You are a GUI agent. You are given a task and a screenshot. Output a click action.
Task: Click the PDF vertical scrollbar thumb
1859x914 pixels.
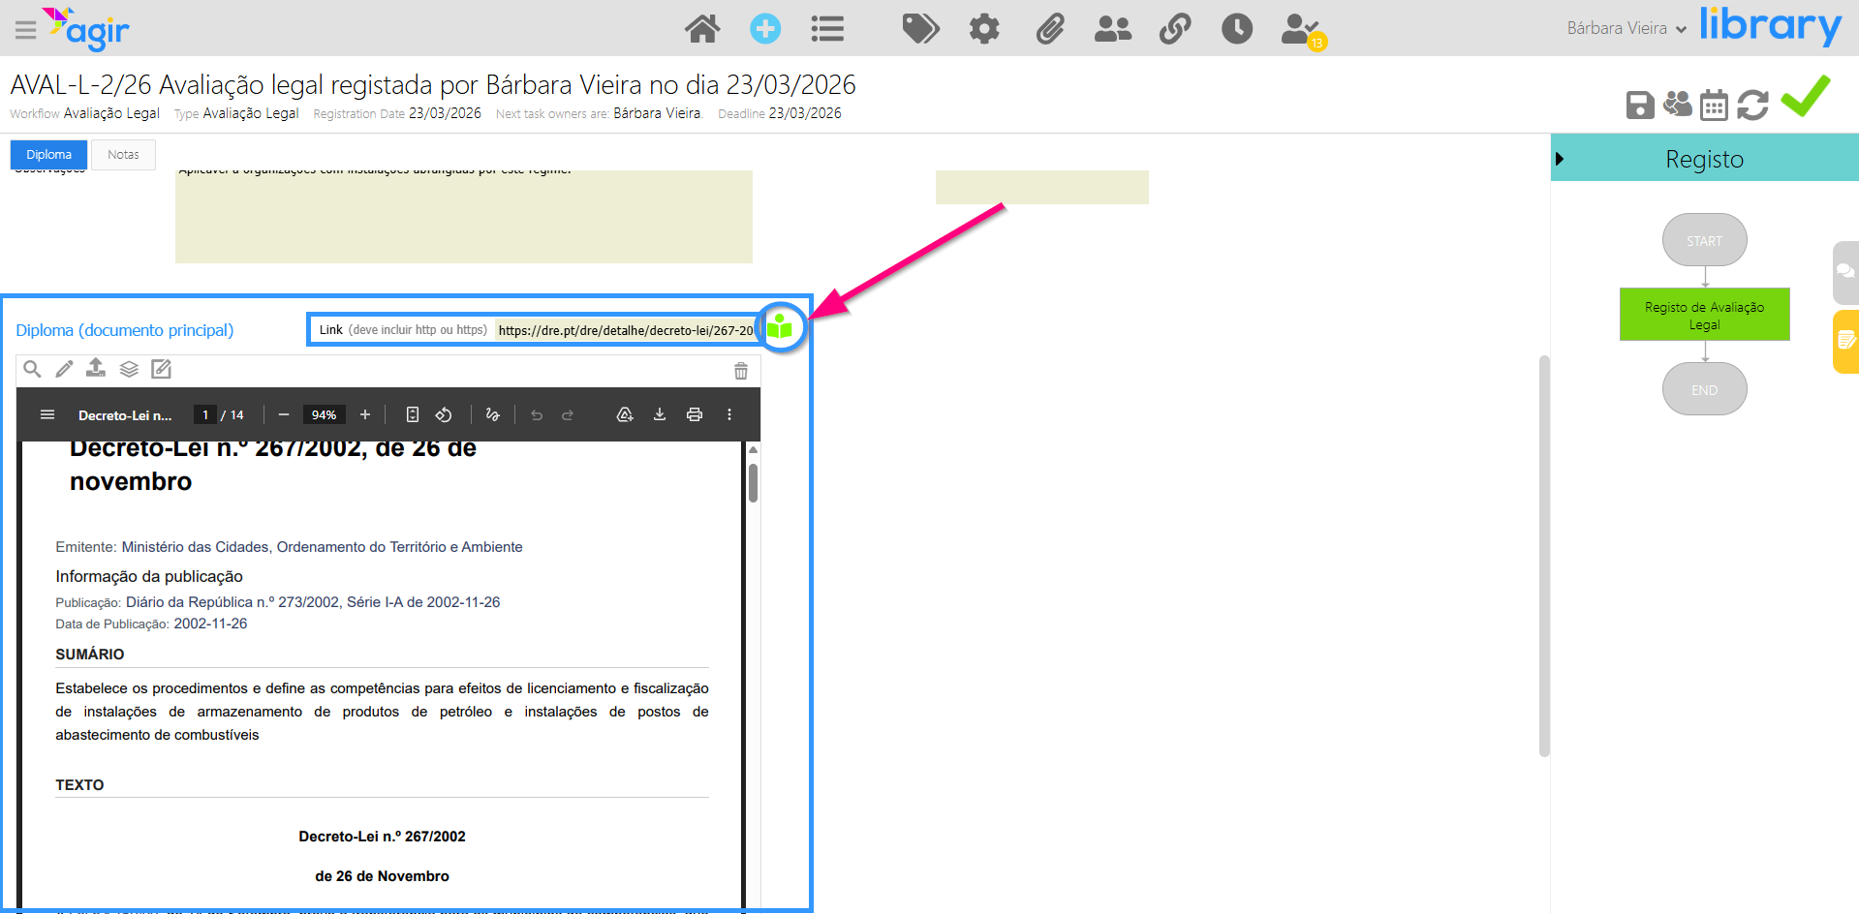(753, 482)
